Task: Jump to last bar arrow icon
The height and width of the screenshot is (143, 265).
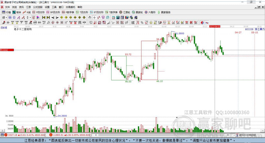Action: 48,18
